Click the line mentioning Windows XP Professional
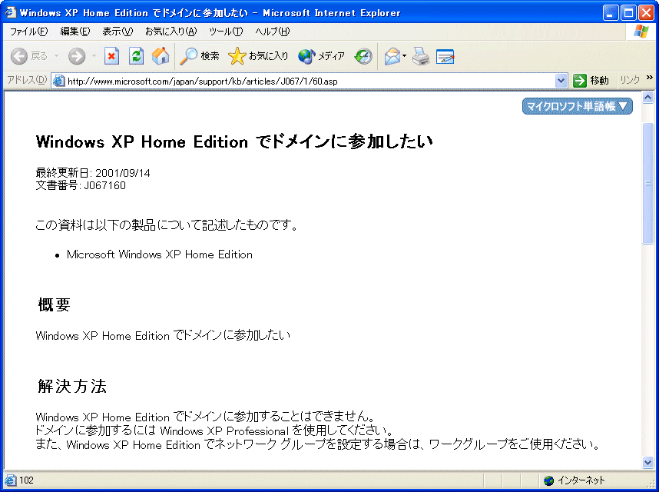The width and height of the screenshot is (659, 492). coord(214,430)
